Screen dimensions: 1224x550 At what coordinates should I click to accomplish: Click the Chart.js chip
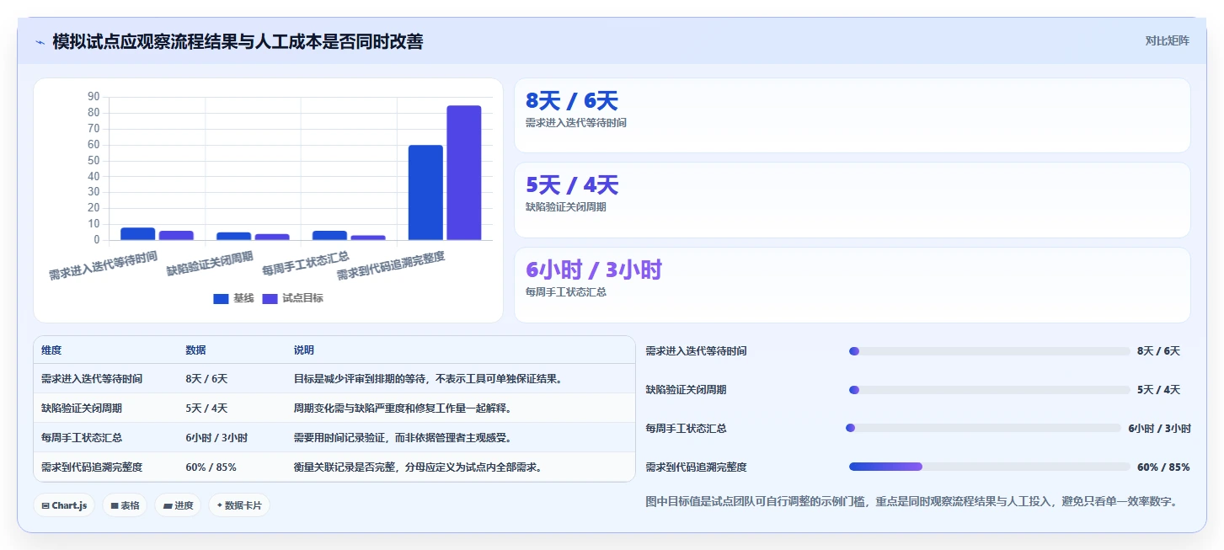pyautogui.click(x=64, y=505)
